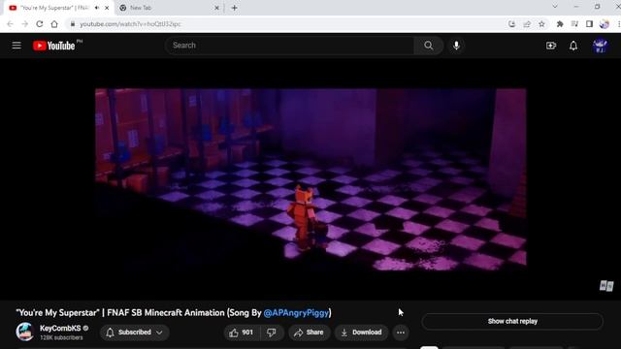The image size is (621, 349).
Task: Start voice search with microphone icon
Action: pyautogui.click(x=456, y=46)
